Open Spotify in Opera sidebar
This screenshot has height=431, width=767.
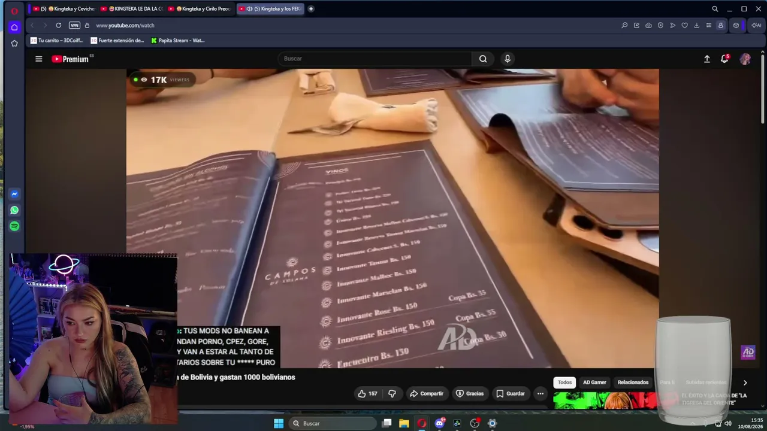point(14,226)
